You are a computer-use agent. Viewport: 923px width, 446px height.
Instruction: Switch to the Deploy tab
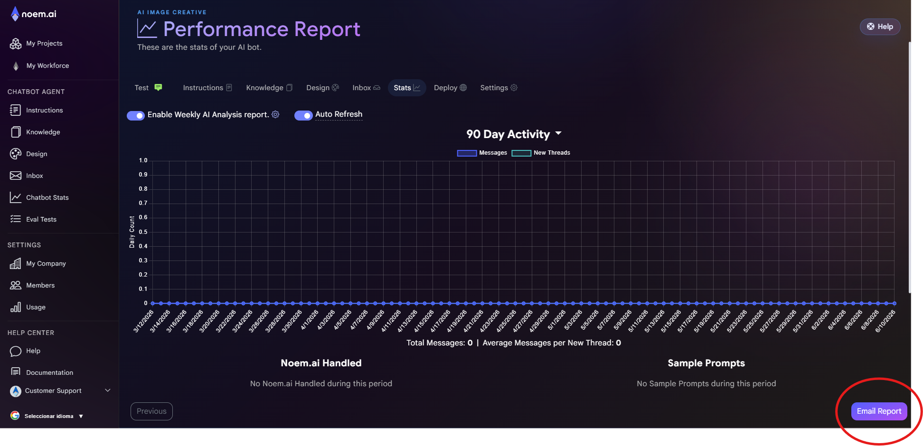(450, 88)
